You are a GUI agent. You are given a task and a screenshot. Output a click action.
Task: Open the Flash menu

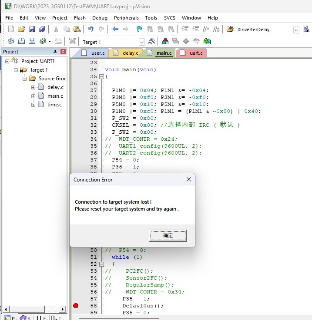click(80, 18)
